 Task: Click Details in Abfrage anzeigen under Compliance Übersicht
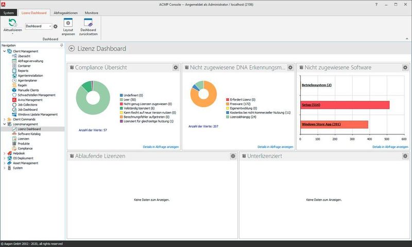pos(161,147)
